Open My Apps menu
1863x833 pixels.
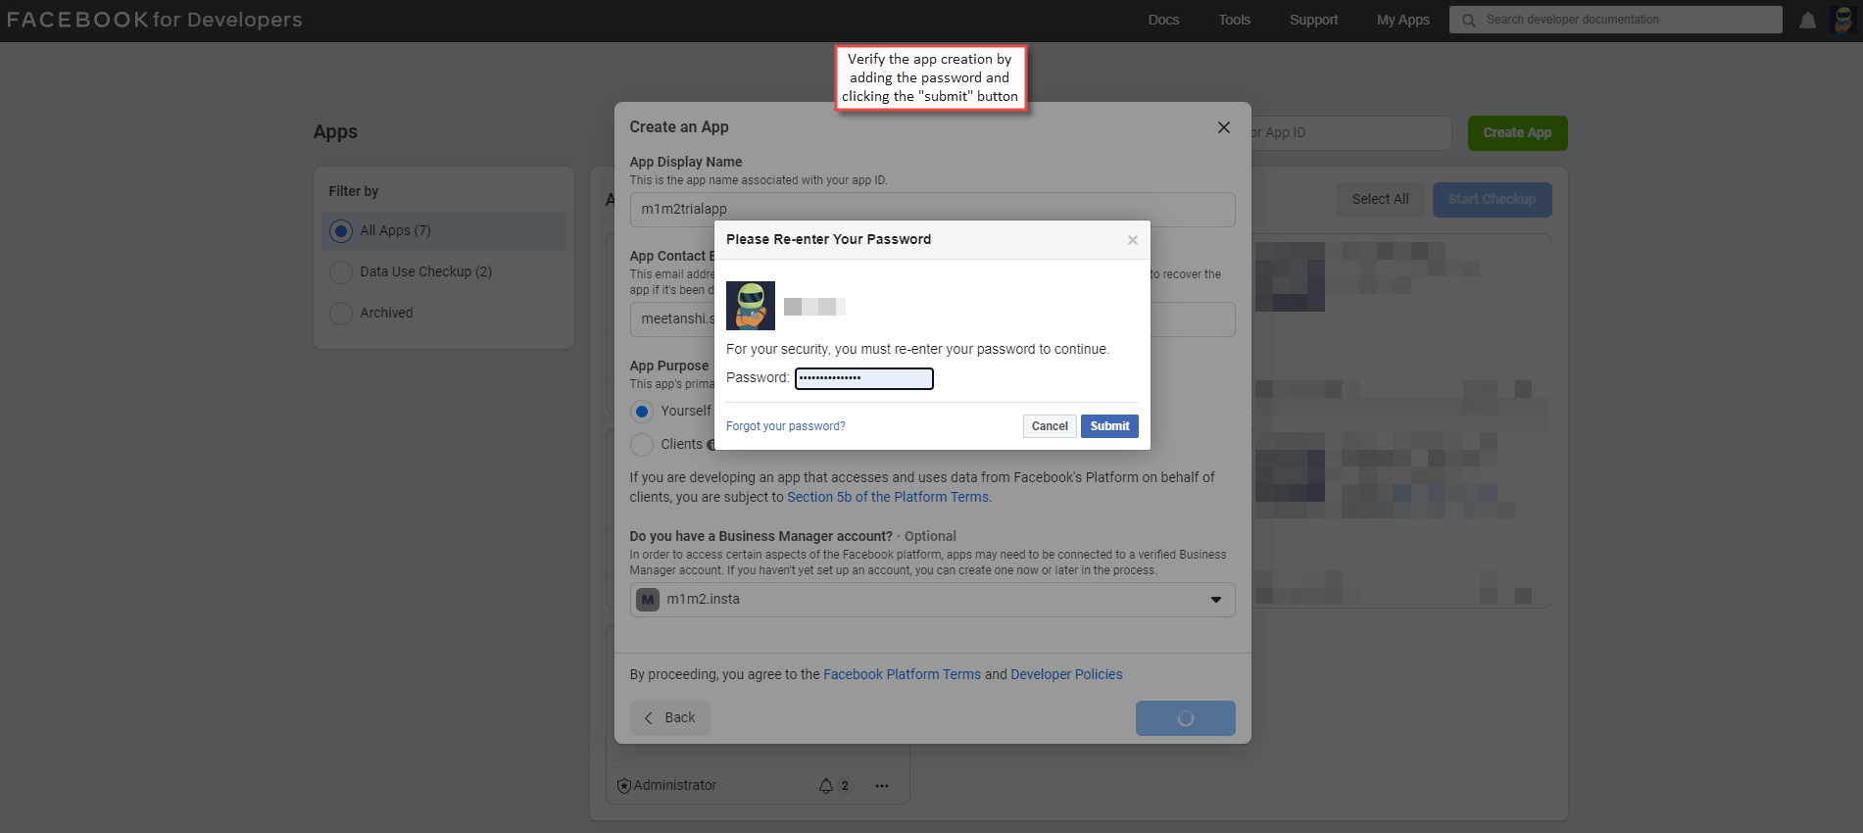pyautogui.click(x=1402, y=21)
